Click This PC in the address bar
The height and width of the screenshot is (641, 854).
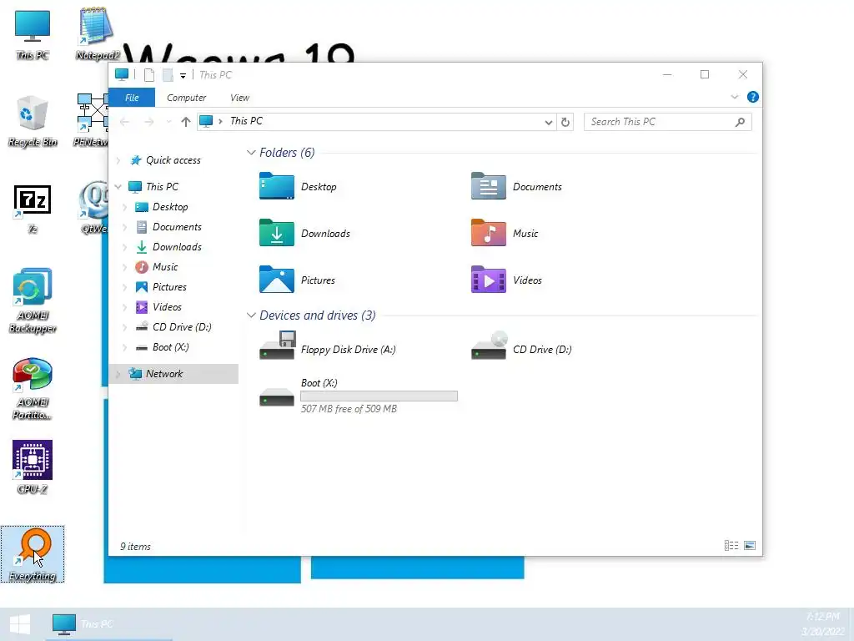click(x=246, y=121)
